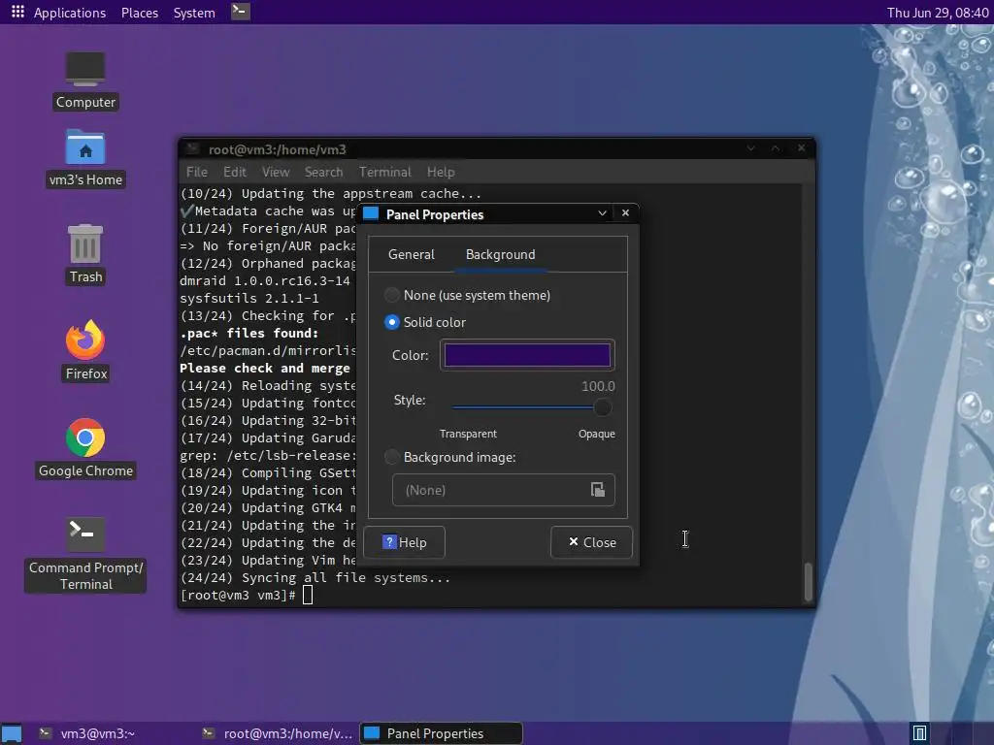994x745 pixels.
Task: Open the Background image file chooser (None)
Action: pos(504,490)
